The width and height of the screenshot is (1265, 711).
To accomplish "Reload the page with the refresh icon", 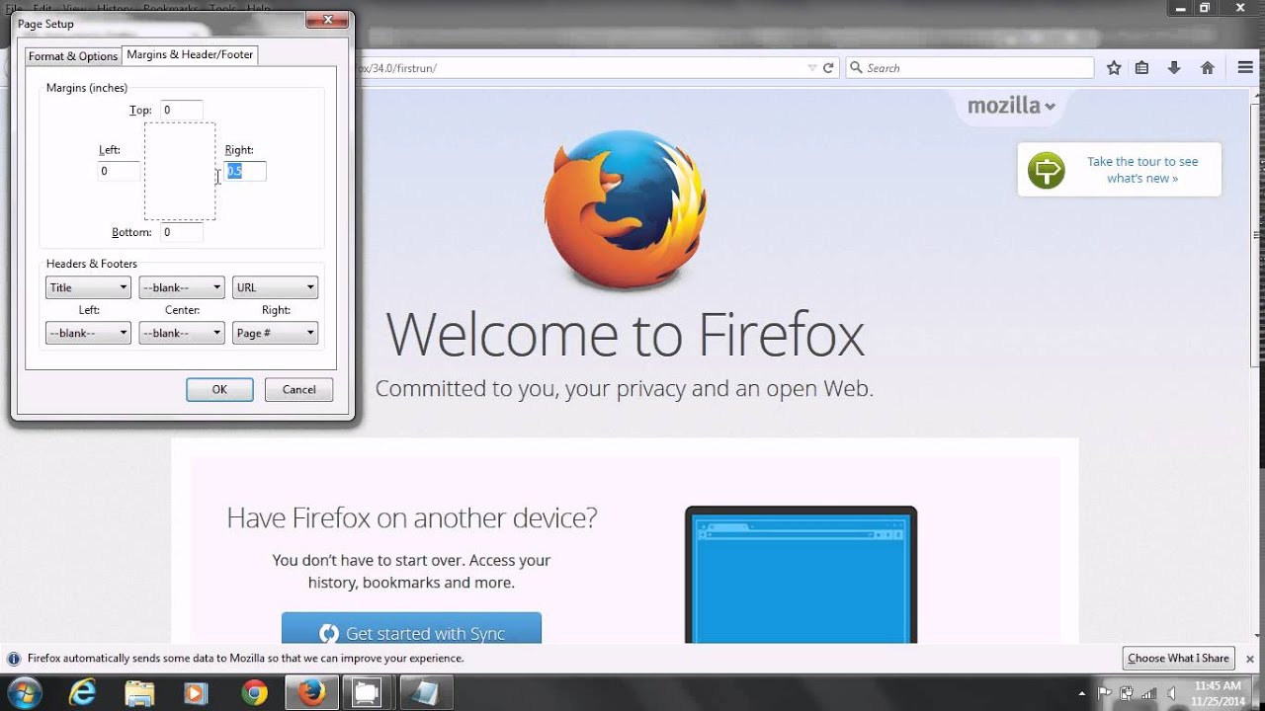I will 828,68.
